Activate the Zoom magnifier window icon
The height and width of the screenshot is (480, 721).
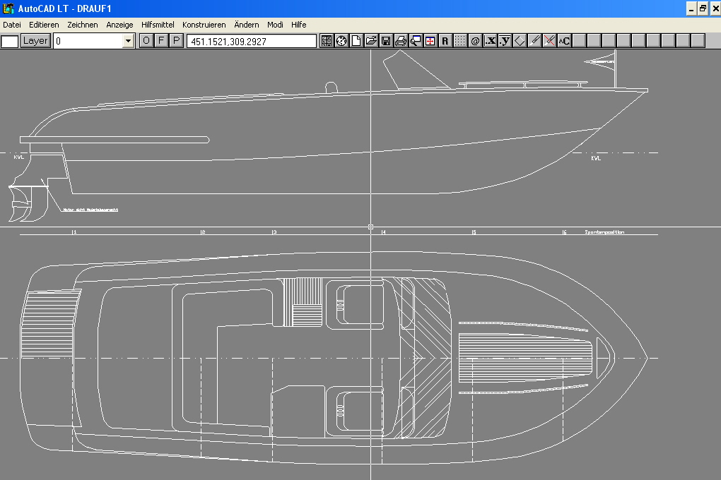tap(415, 41)
